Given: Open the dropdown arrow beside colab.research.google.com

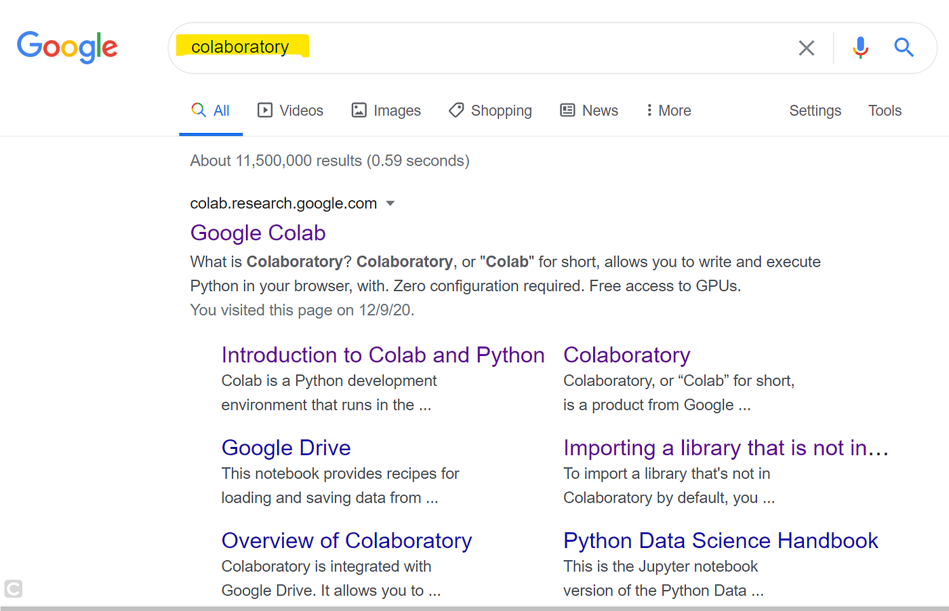Looking at the screenshot, I should click(390, 203).
